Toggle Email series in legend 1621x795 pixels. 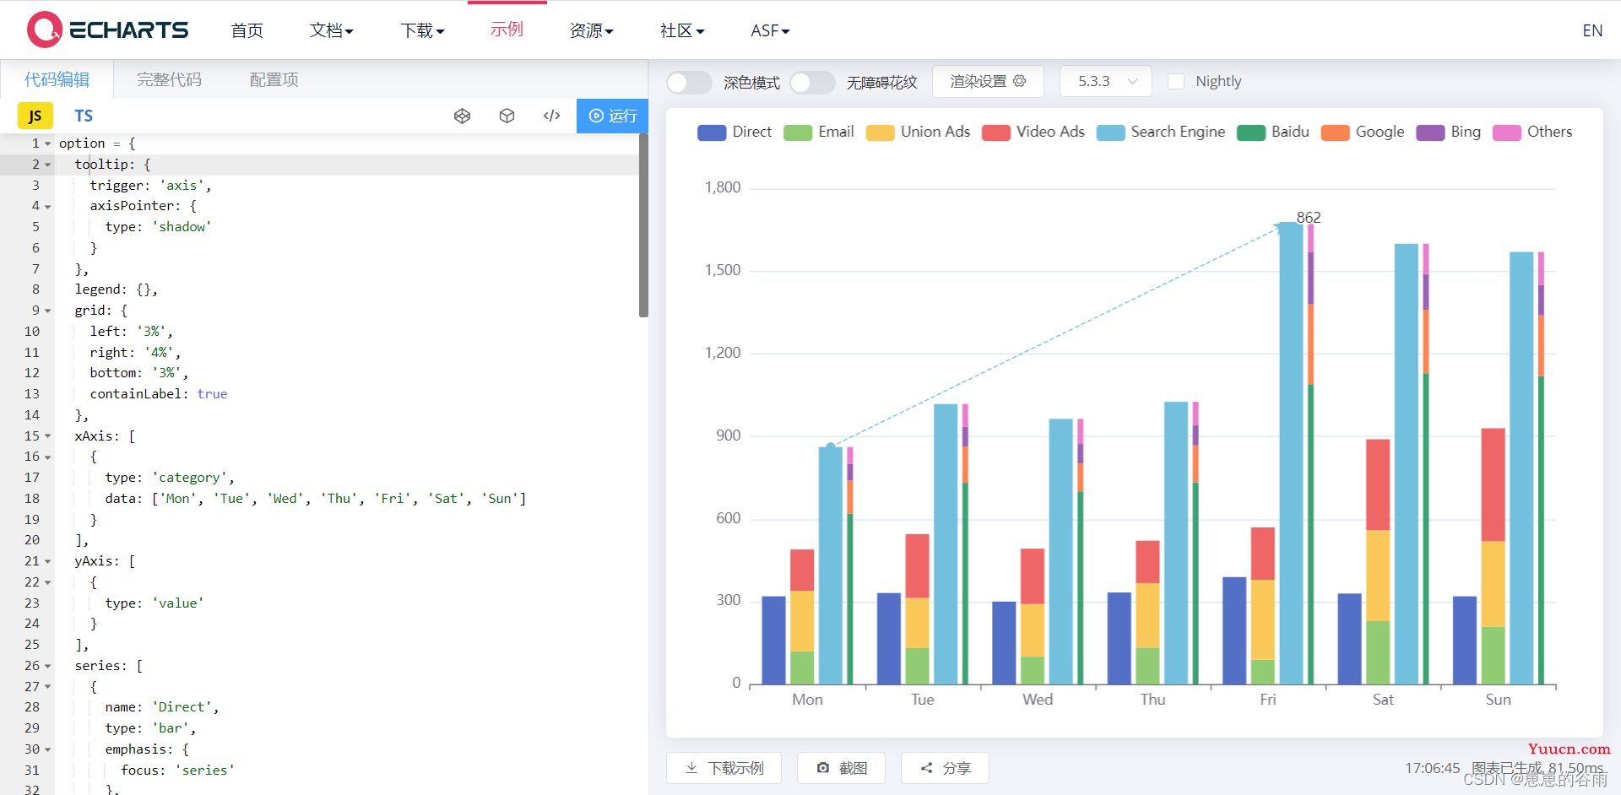pyautogui.click(x=819, y=132)
